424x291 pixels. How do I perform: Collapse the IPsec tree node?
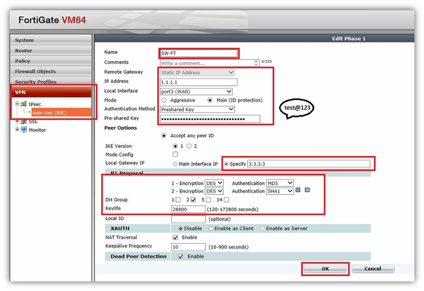point(17,104)
